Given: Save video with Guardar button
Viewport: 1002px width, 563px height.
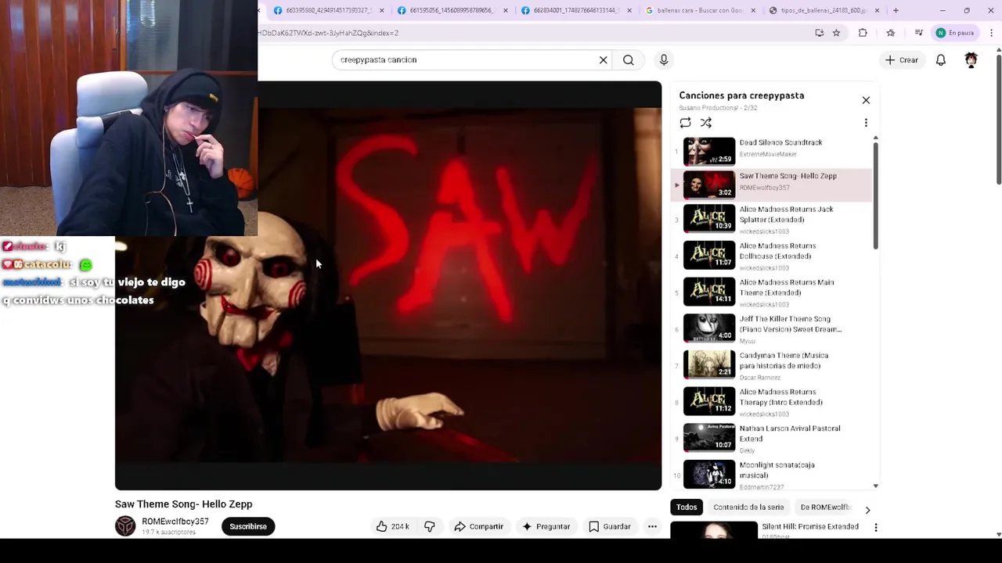Looking at the screenshot, I should tap(609, 526).
